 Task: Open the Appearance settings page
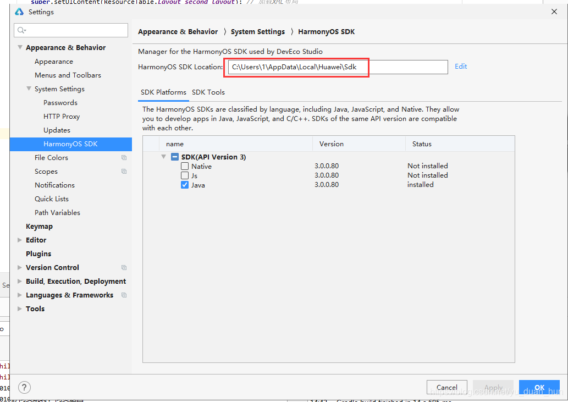click(54, 62)
